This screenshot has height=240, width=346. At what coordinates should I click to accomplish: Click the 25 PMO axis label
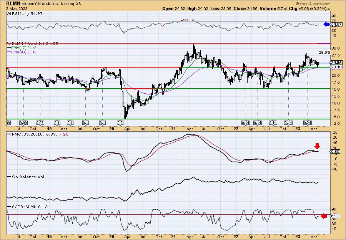[x=335, y=132]
